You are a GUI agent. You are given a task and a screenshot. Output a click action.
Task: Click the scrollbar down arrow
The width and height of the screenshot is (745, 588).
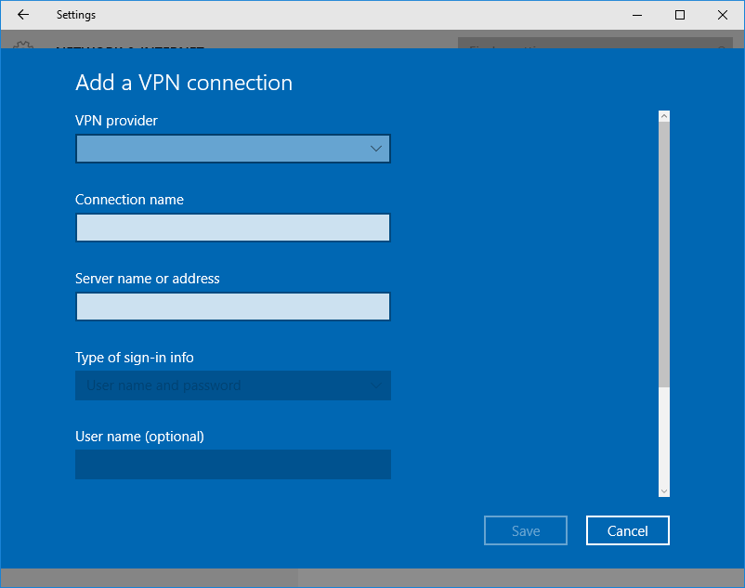[x=664, y=491]
